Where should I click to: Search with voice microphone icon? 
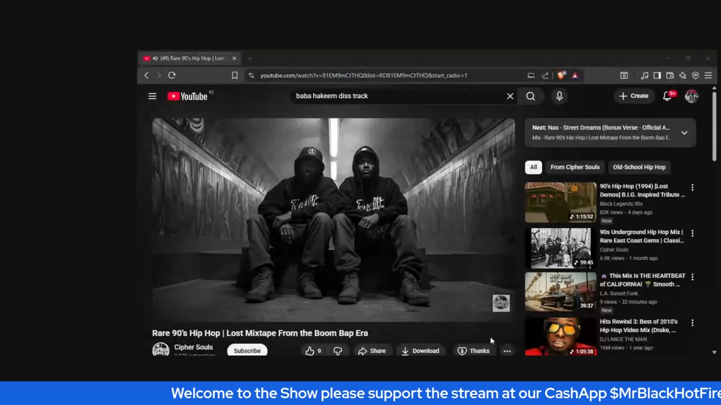559,96
